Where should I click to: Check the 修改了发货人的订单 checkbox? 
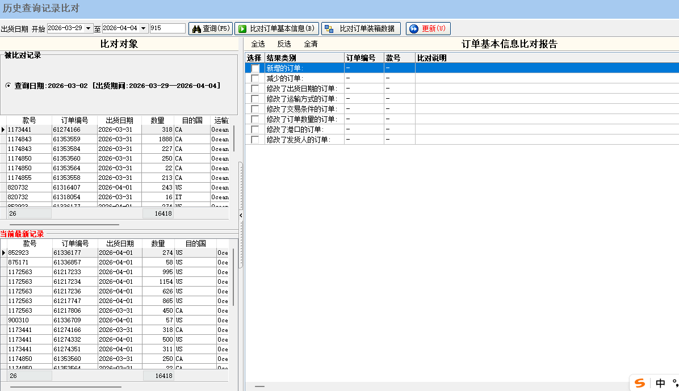tap(255, 140)
